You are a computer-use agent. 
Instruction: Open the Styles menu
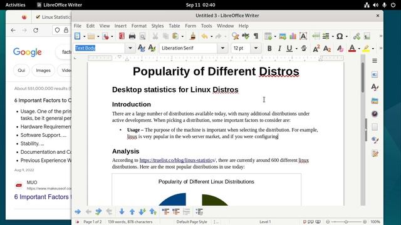157,26
